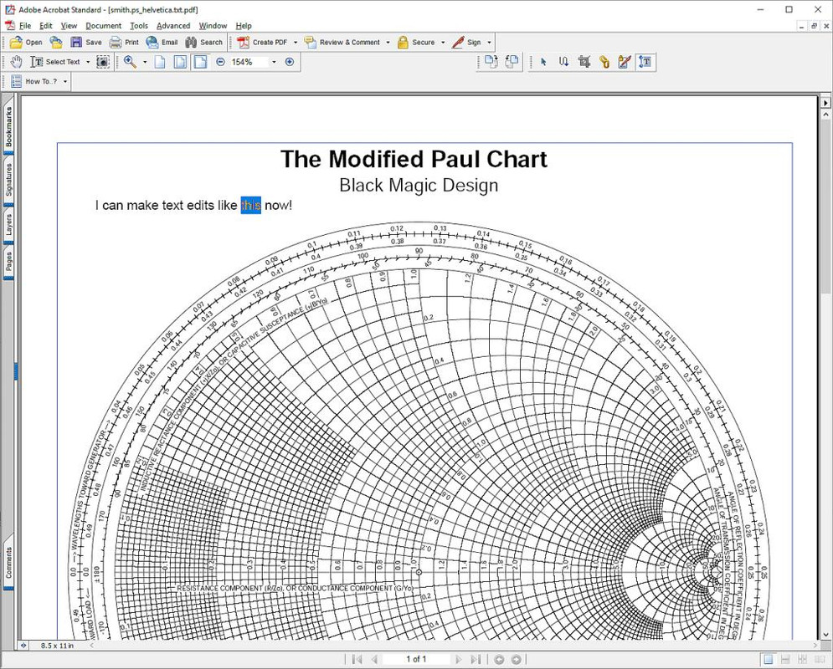Click the How To list icon
Image resolution: width=833 pixels, height=669 pixels.
[x=17, y=81]
